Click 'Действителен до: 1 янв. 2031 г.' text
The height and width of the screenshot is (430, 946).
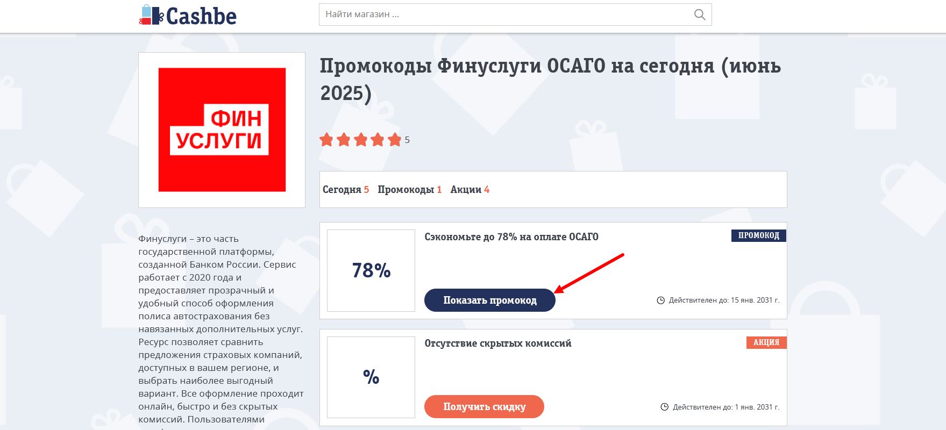[726, 407]
